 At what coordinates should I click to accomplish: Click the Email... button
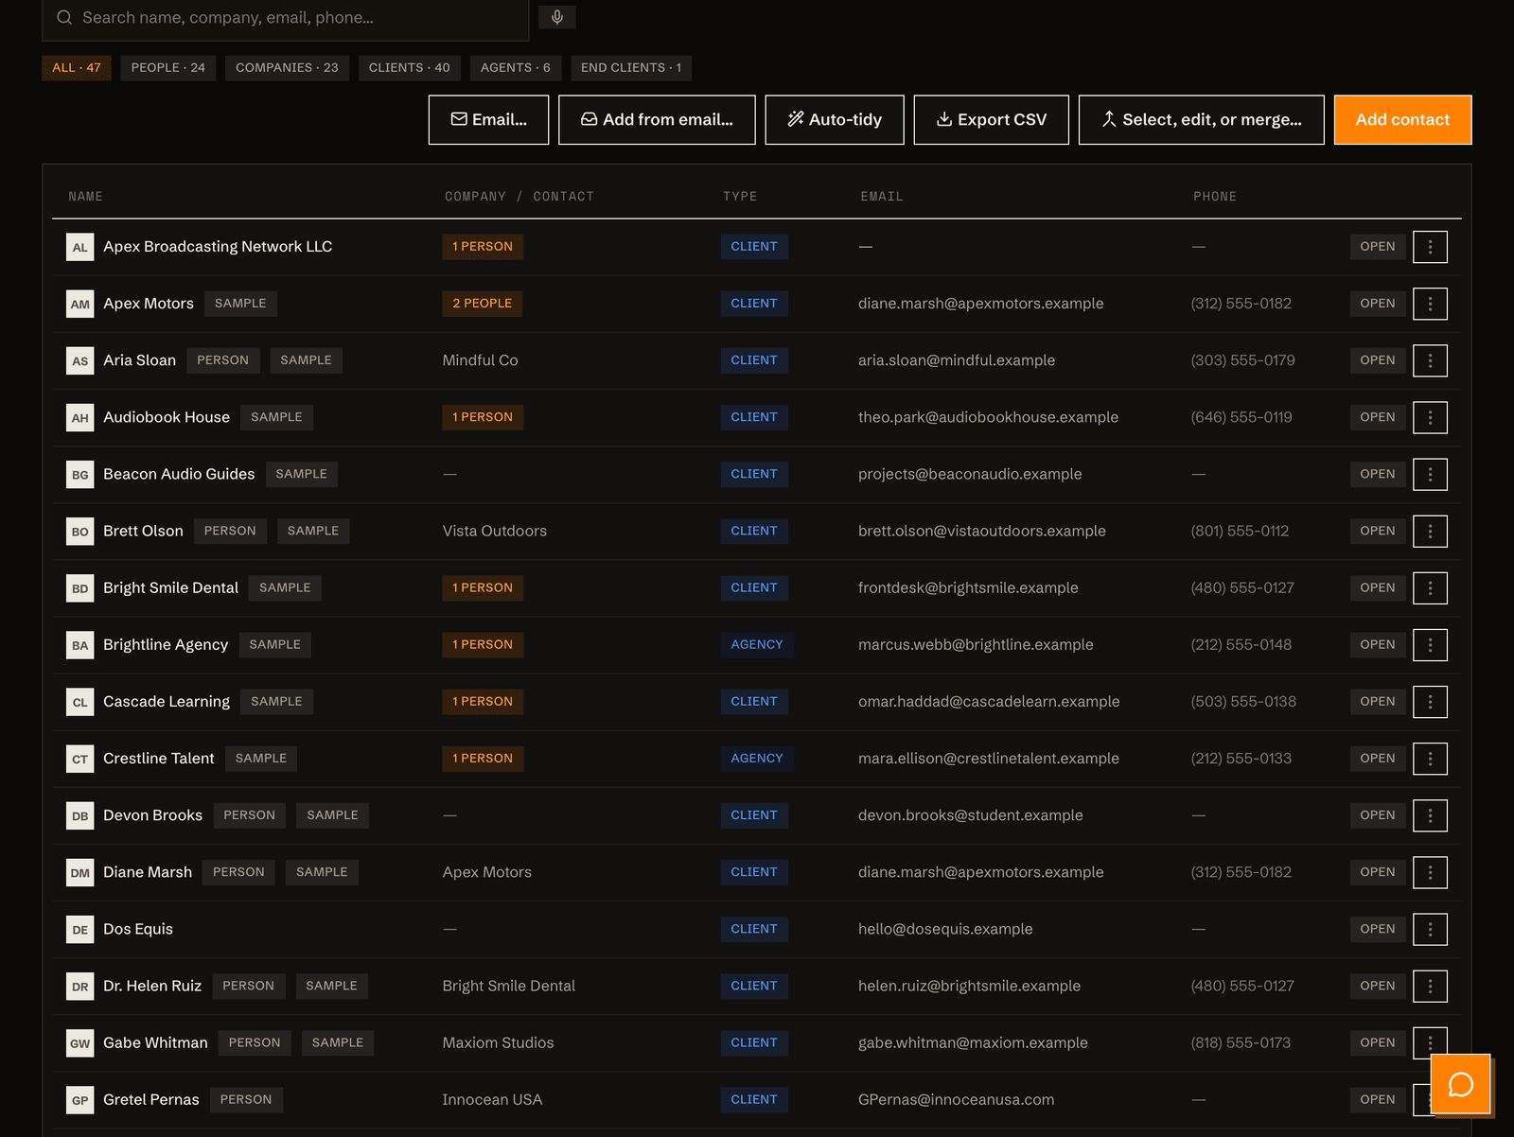click(x=488, y=119)
